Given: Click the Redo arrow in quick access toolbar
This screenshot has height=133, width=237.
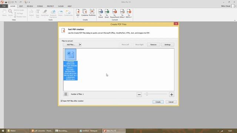Looking at the screenshot, I should 21,2.
